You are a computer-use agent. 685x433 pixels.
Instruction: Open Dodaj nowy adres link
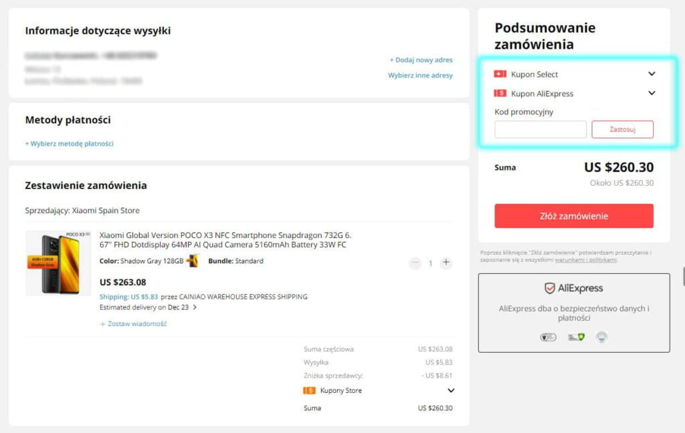point(421,59)
